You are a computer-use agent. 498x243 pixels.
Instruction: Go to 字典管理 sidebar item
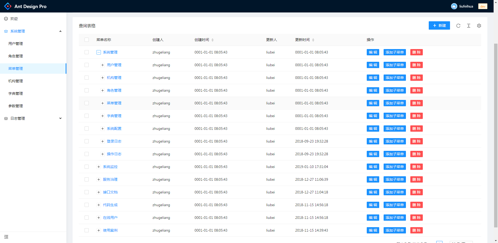(x=16, y=93)
